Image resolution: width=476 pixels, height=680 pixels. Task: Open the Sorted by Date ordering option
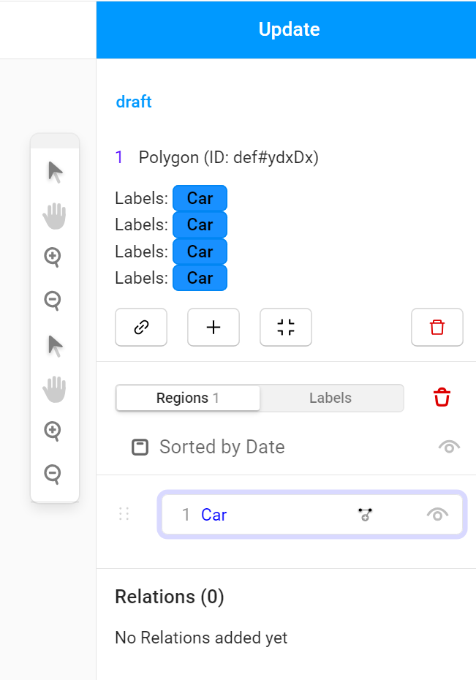click(x=222, y=447)
